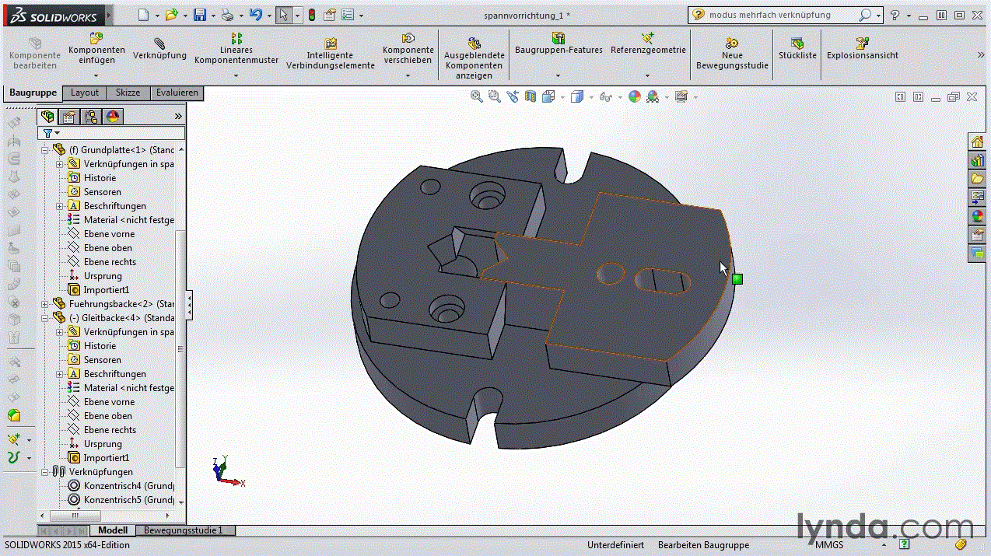
Task: Select the Previous view icon
Action: click(512, 96)
